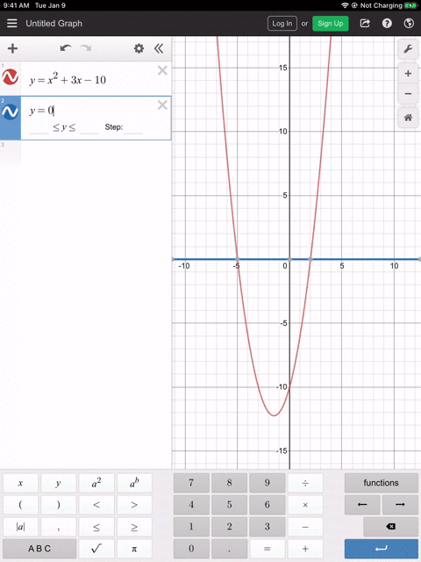This screenshot has width=421, height=562.
Task: Insert an opening parenthesis
Action: 20,505
